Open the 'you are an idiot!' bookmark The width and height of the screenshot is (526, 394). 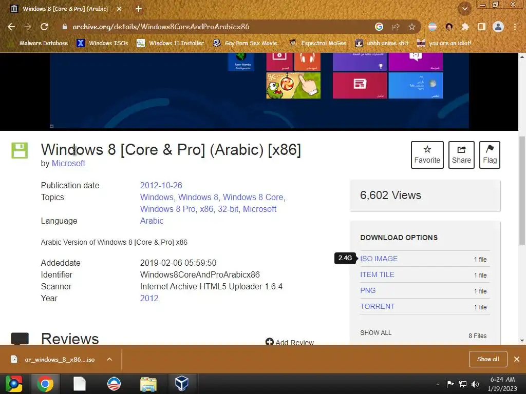pyautogui.click(x=444, y=43)
